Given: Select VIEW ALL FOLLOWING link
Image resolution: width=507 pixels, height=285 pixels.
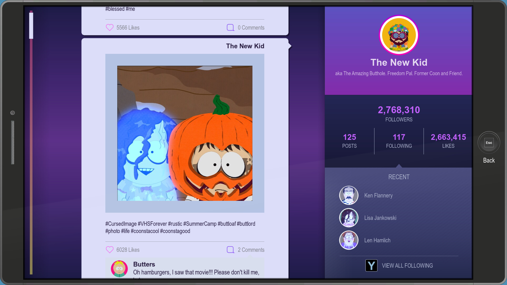Looking at the screenshot, I should point(407,265).
